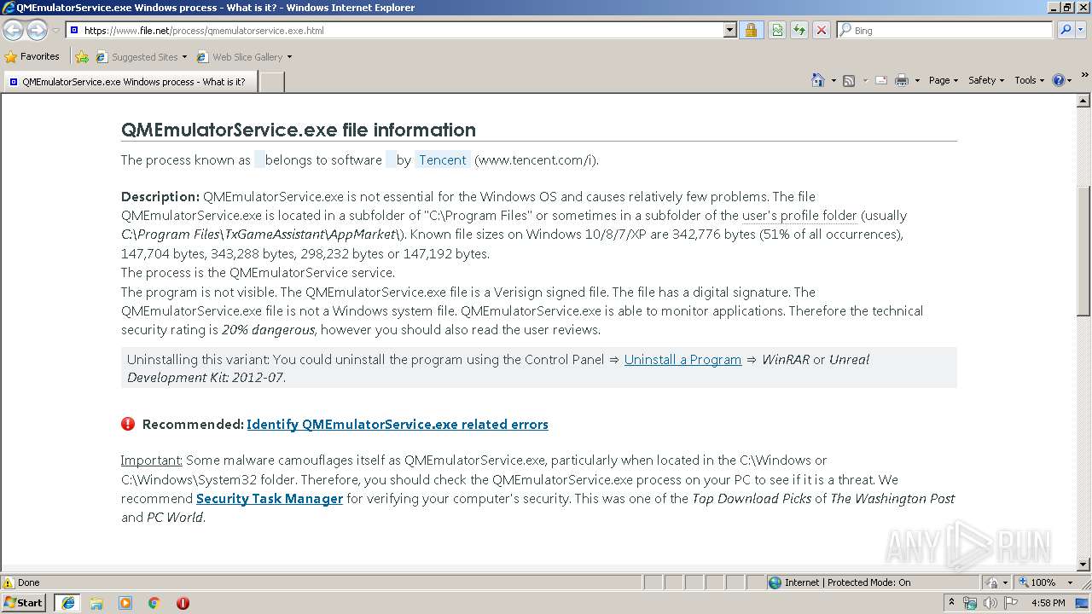Screen dimensions: 1092x614
Task: Click the Forward navigation arrow
Action: tap(37, 30)
